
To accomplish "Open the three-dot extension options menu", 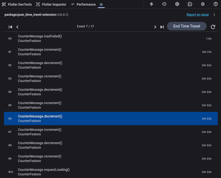I will pos(214,15).
